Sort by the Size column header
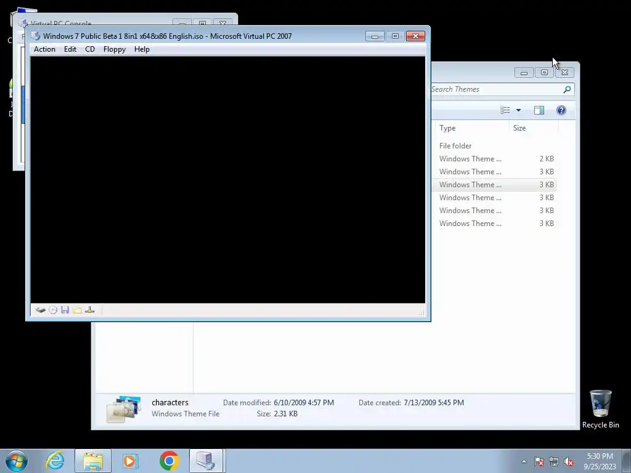 pos(534,128)
